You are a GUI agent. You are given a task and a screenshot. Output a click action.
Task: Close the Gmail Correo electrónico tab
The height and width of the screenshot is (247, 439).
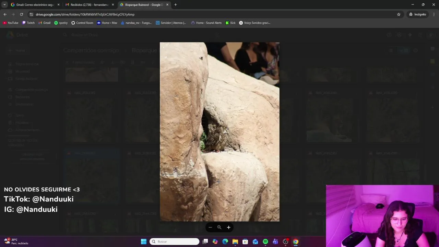tap(58, 5)
